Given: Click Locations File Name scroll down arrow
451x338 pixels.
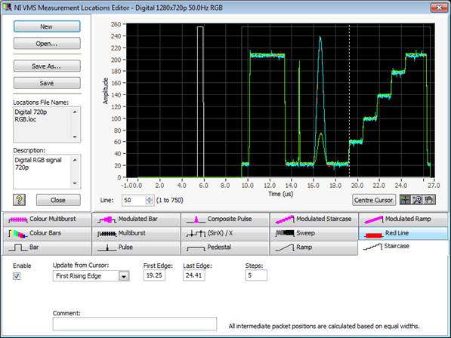Looking at the screenshot, I should (x=75, y=137).
